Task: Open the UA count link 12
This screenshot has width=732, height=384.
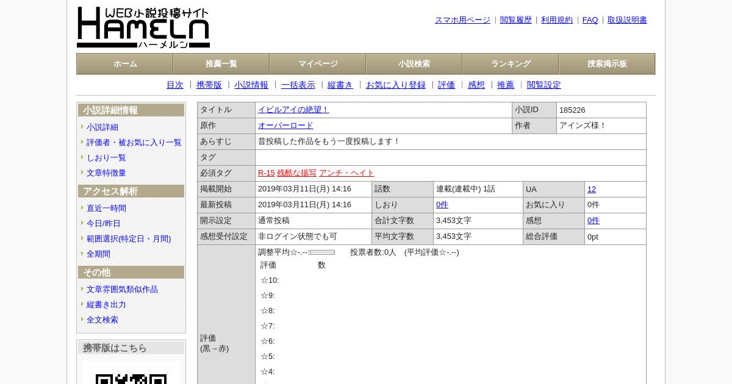Action: (592, 189)
